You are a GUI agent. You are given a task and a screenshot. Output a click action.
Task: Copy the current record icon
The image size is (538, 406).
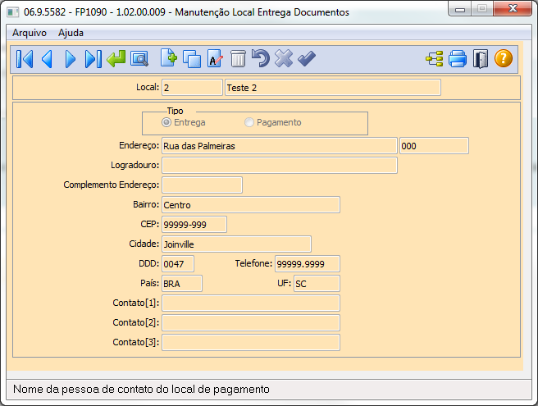point(192,59)
